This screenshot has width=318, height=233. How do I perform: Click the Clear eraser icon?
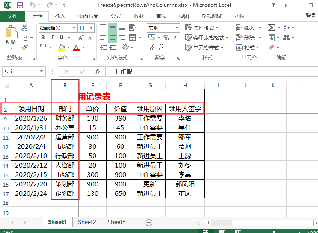click(272, 47)
